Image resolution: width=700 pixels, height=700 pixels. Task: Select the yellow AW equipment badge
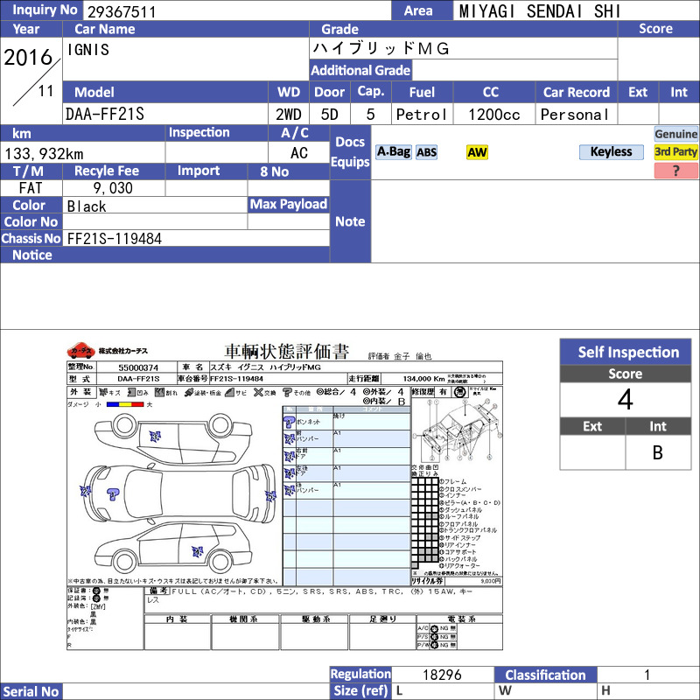(477, 152)
